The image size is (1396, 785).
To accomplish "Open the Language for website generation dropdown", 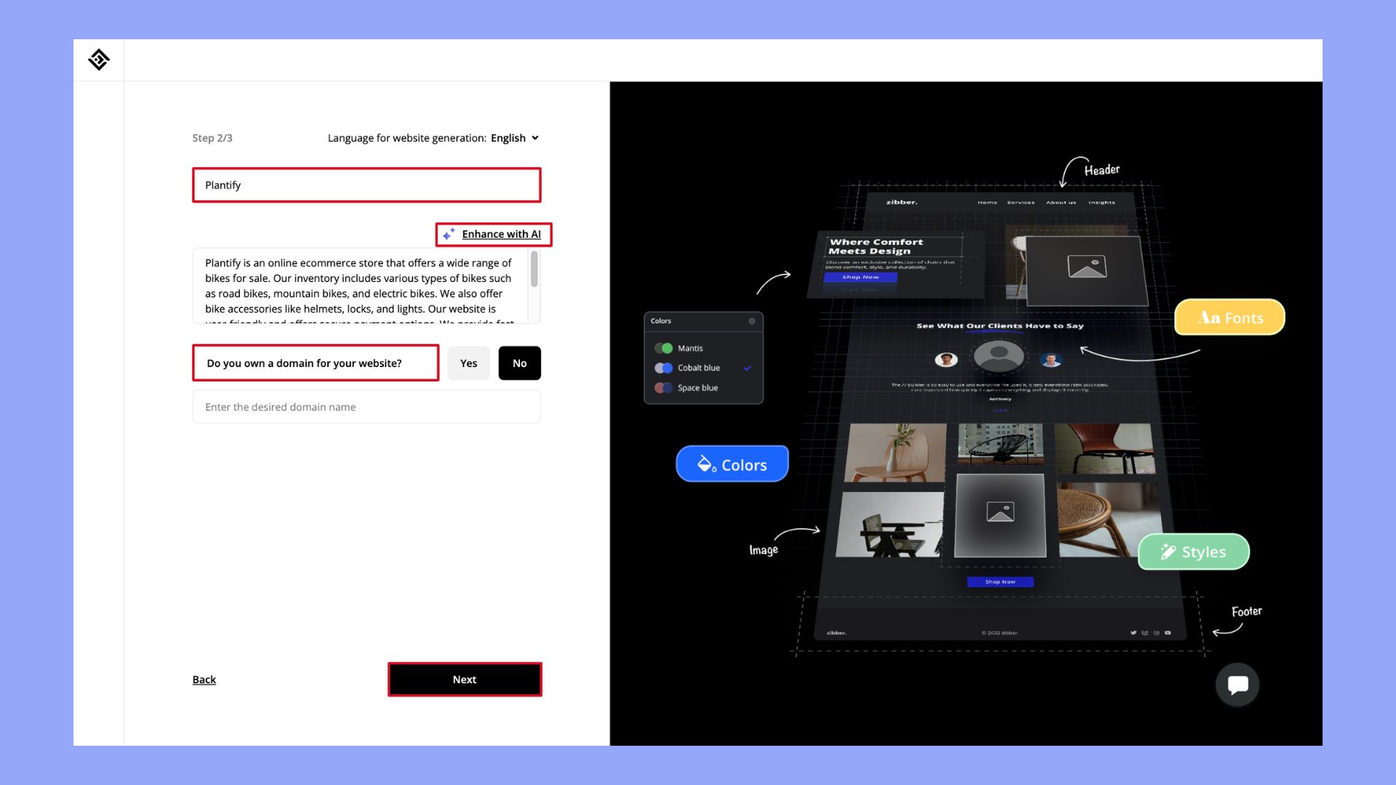I will (514, 137).
